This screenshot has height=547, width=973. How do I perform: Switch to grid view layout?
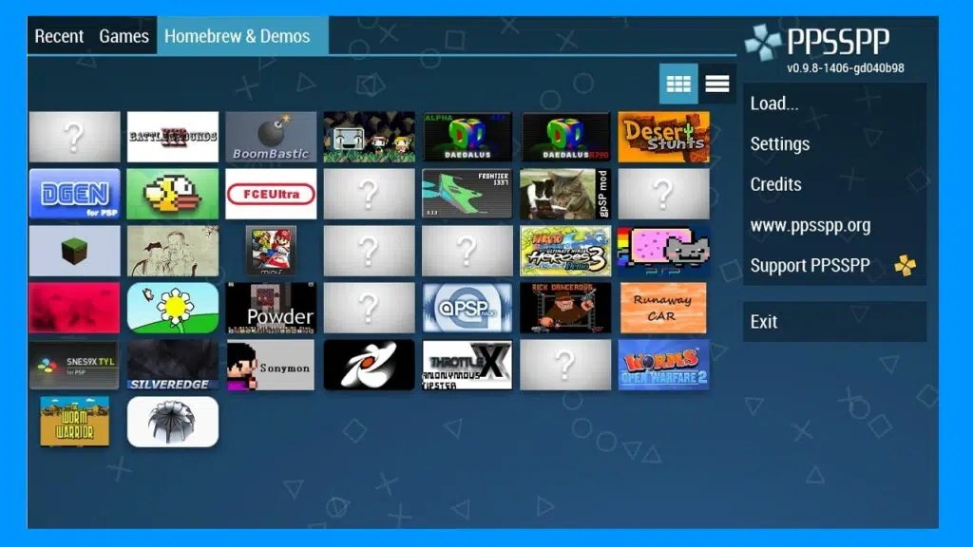678,84
